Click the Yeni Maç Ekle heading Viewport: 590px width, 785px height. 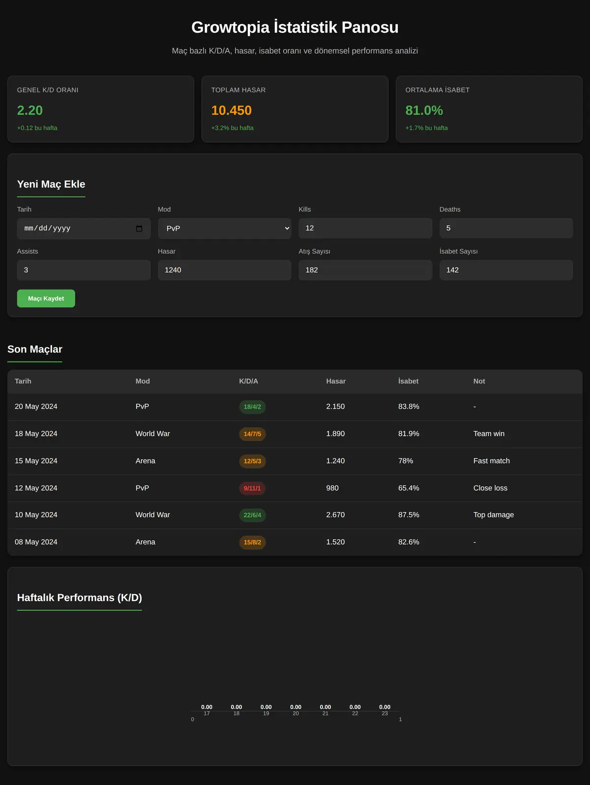pyautogui.click(x=51, y=184)
